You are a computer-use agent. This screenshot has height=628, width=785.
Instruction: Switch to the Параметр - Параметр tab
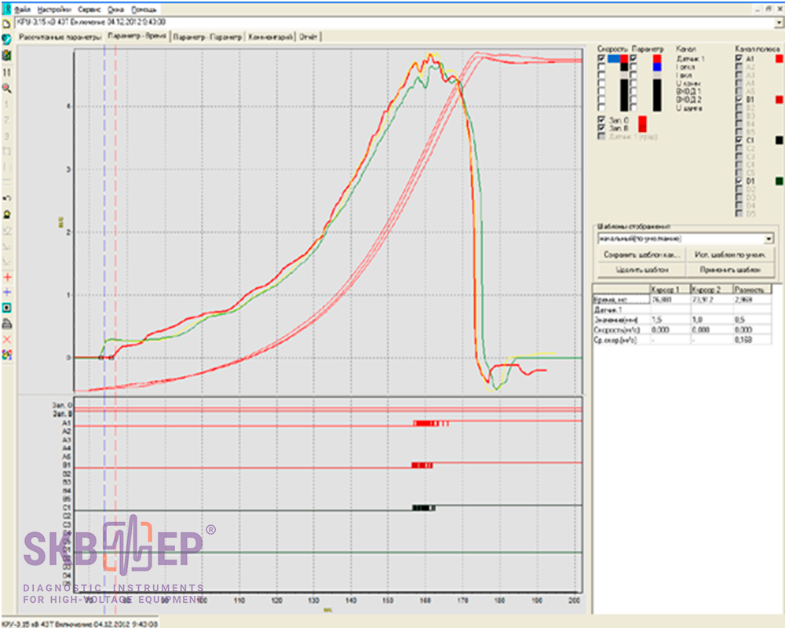(x=207, y=37)
